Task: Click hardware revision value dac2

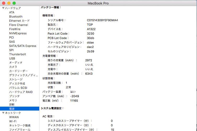Action: [90, 47]
